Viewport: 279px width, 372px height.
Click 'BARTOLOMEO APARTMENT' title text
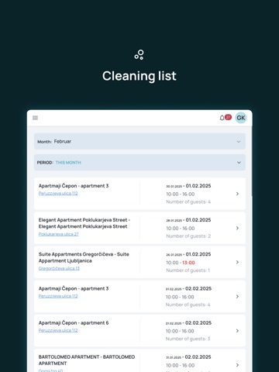click(87, 360)
